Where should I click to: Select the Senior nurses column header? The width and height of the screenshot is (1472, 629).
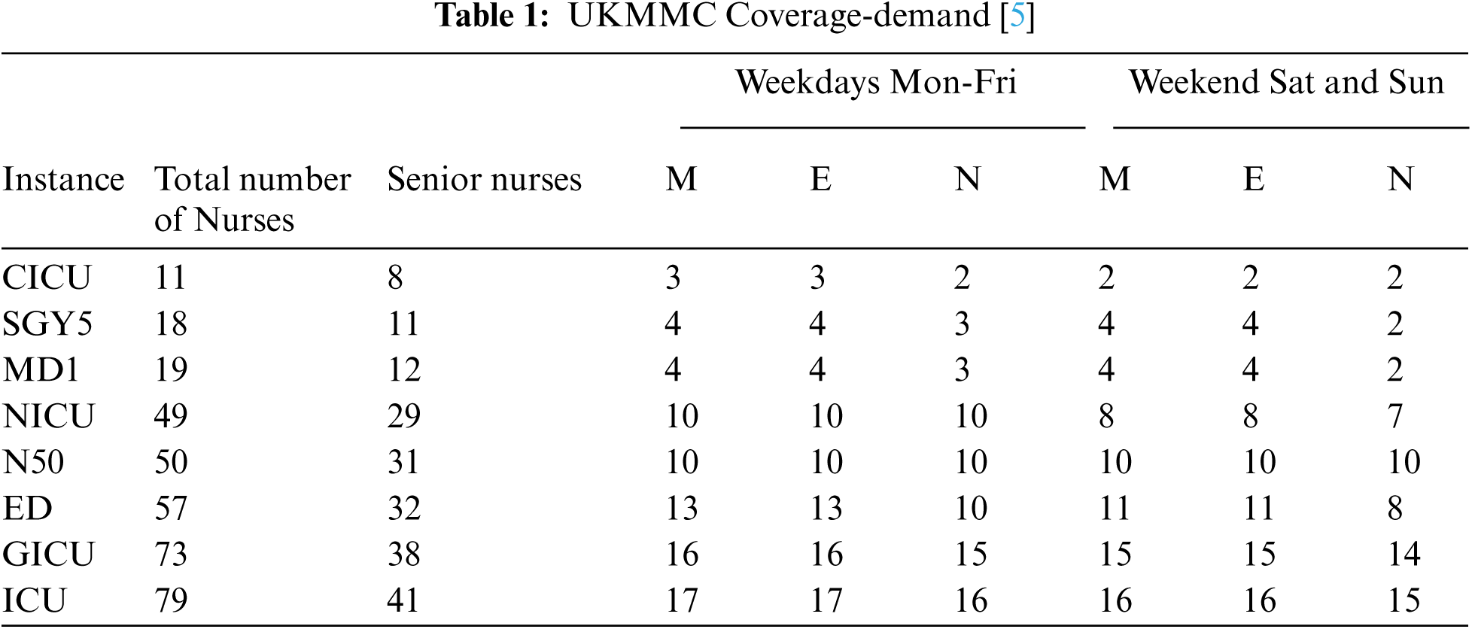coord(484,180)
